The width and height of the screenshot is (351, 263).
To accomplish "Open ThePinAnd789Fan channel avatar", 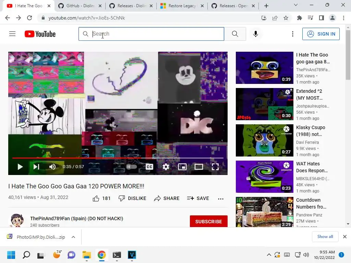I will tap(17, 220).
